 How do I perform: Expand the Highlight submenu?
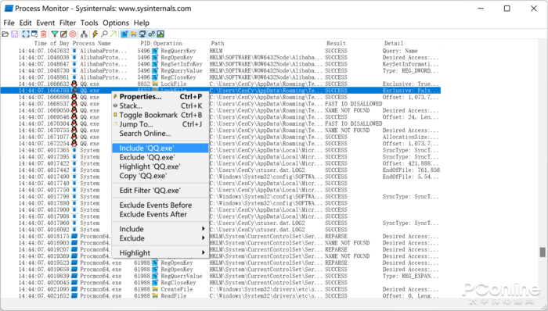pos(160,252)
